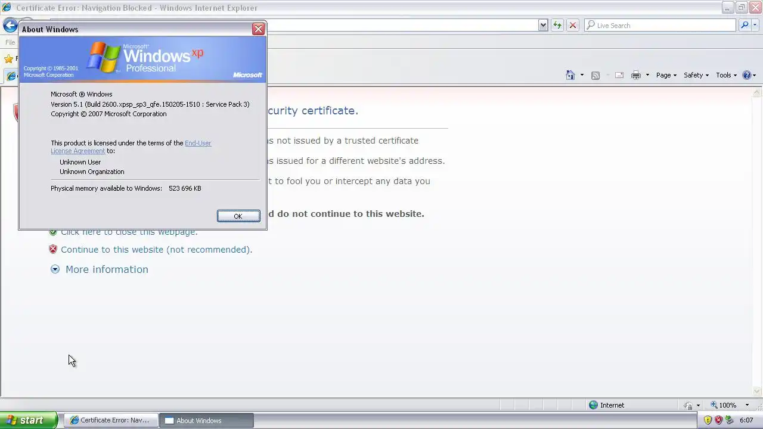Image resolution: width=763 pixels, height=429 pixels.
Task: Open the Windows start menu
Action: click(29, 420)
